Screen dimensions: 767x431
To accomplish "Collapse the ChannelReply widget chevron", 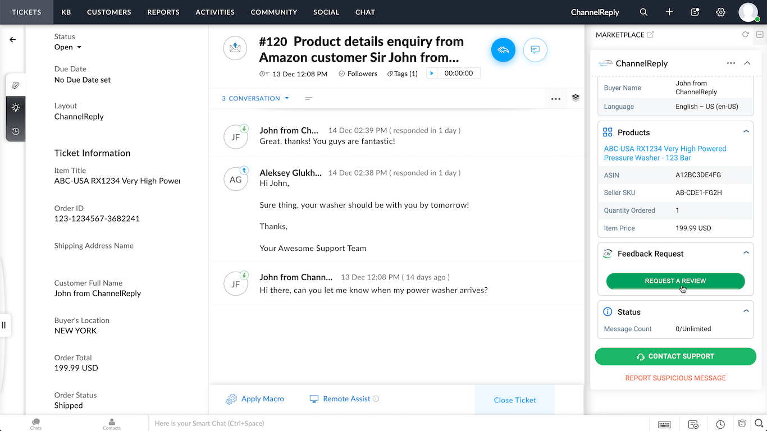I will (x=747, y=63).
